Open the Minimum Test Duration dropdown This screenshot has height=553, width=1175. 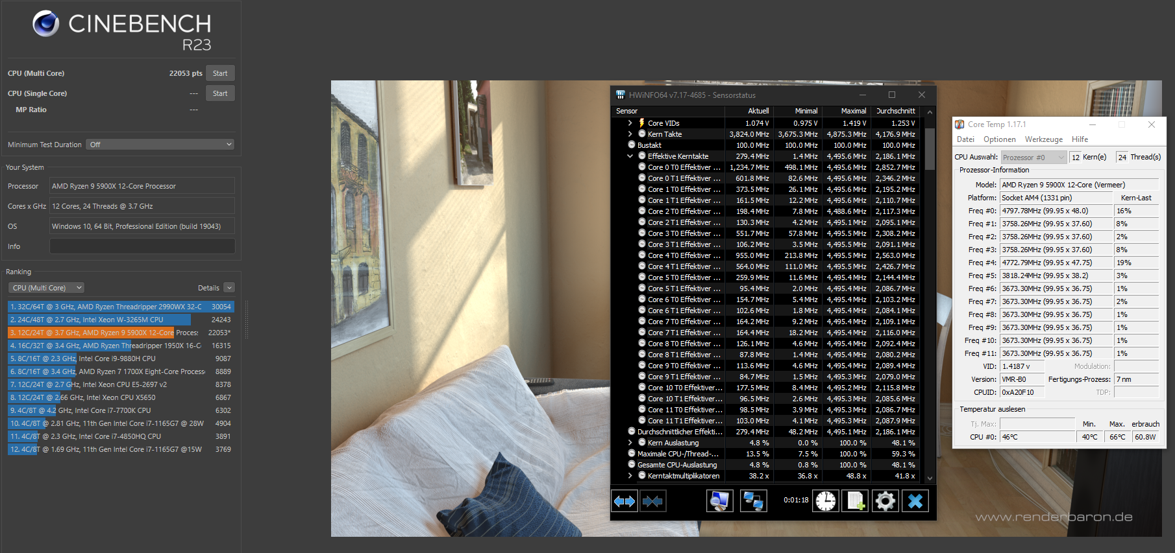click(160, 145)
